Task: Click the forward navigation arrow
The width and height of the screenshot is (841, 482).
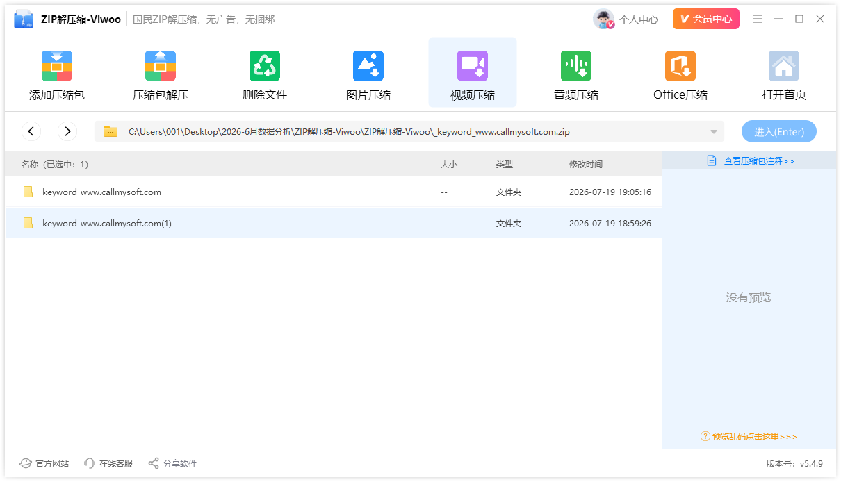Action: (67, 131)
